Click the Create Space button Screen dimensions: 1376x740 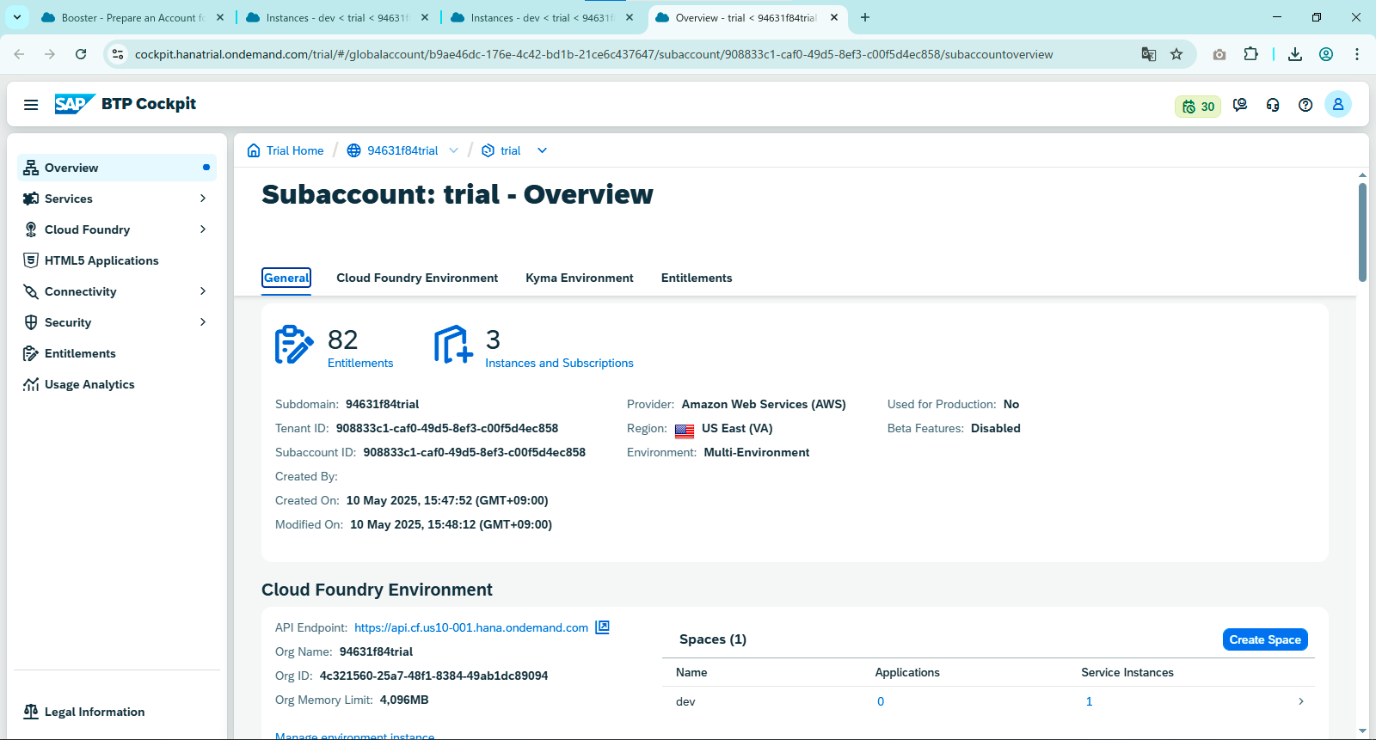(x=1265, y=639)
